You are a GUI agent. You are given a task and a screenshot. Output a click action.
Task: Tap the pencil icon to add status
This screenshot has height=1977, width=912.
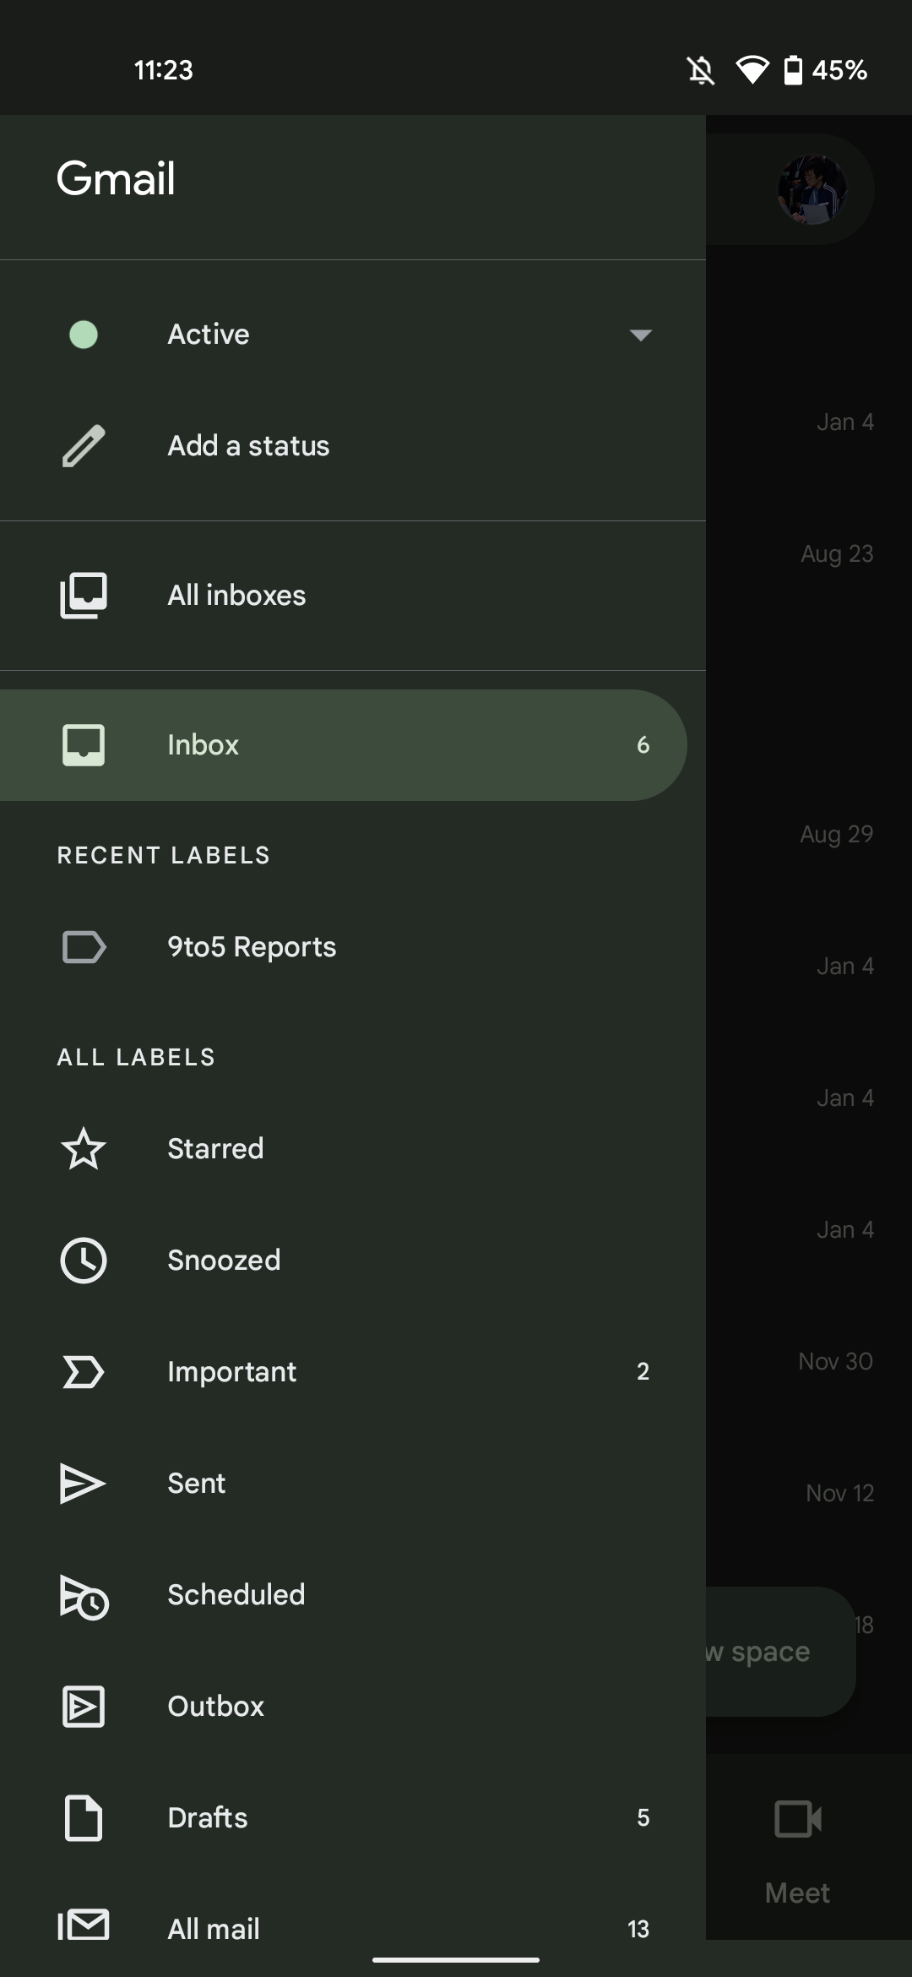[x=84, y=446]
